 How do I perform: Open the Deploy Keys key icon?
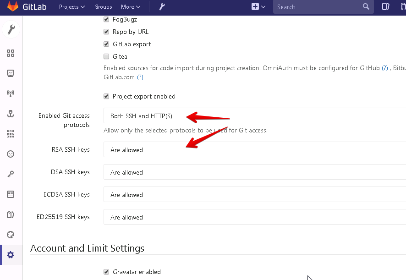[11, 174]
